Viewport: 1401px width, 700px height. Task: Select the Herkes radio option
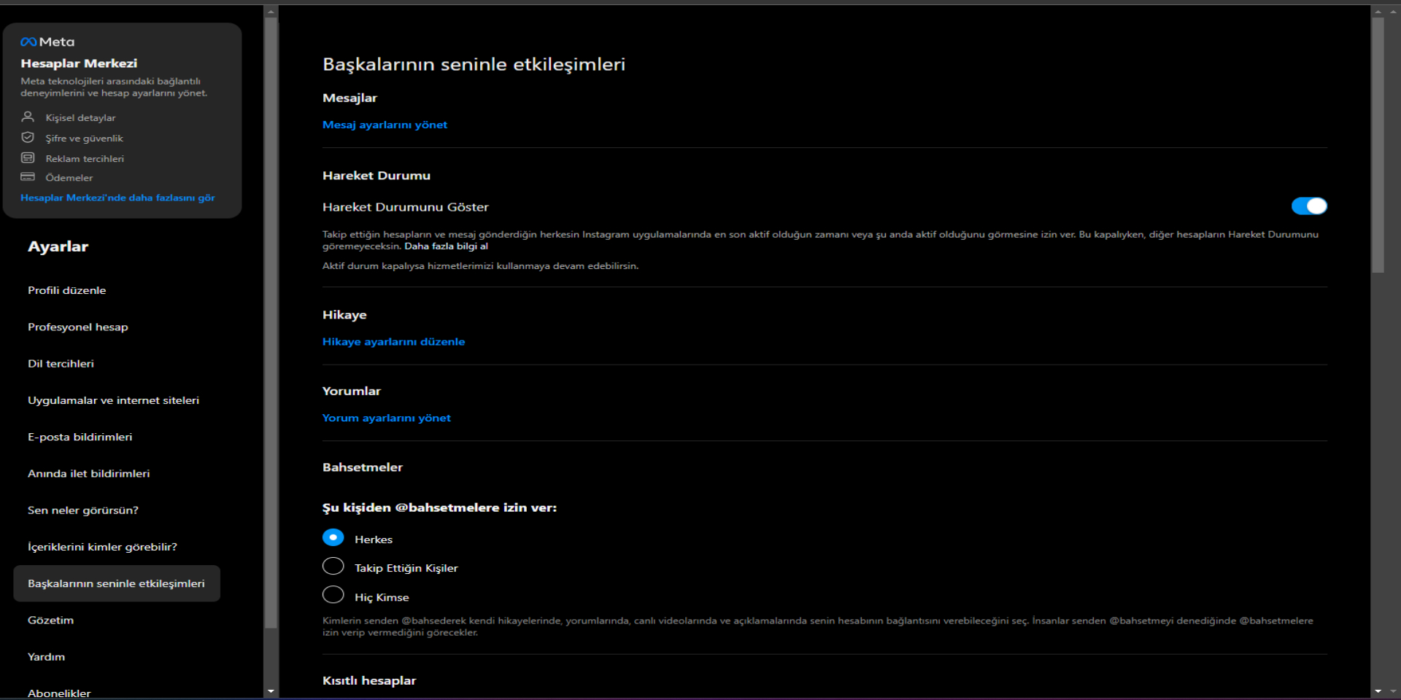tap(333, 538)
